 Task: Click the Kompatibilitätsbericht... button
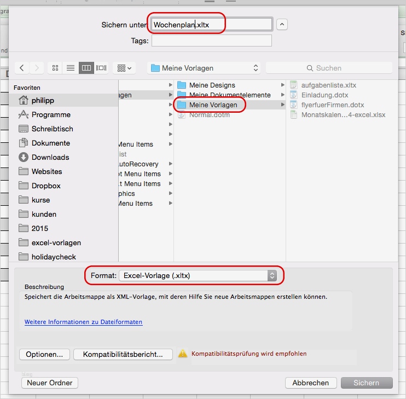point(123,354)
